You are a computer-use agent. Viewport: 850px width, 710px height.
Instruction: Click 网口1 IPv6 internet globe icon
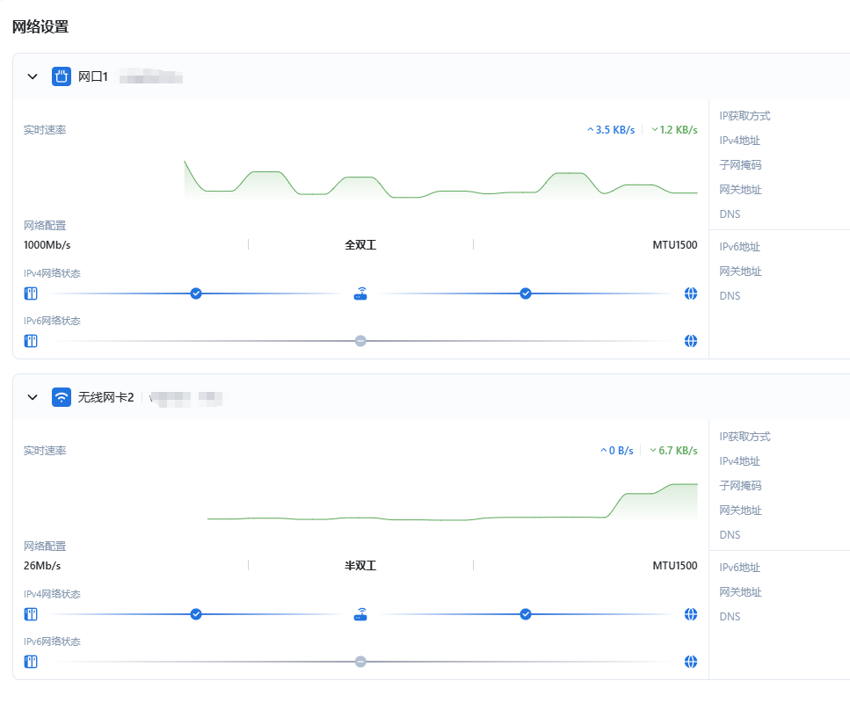691,341
